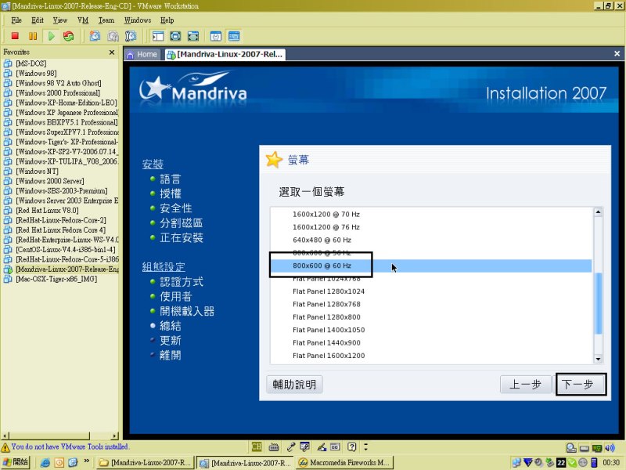Screen dimensions: 626x470
Task: Click the CH input language icon
Action: (x=257, y=446)
